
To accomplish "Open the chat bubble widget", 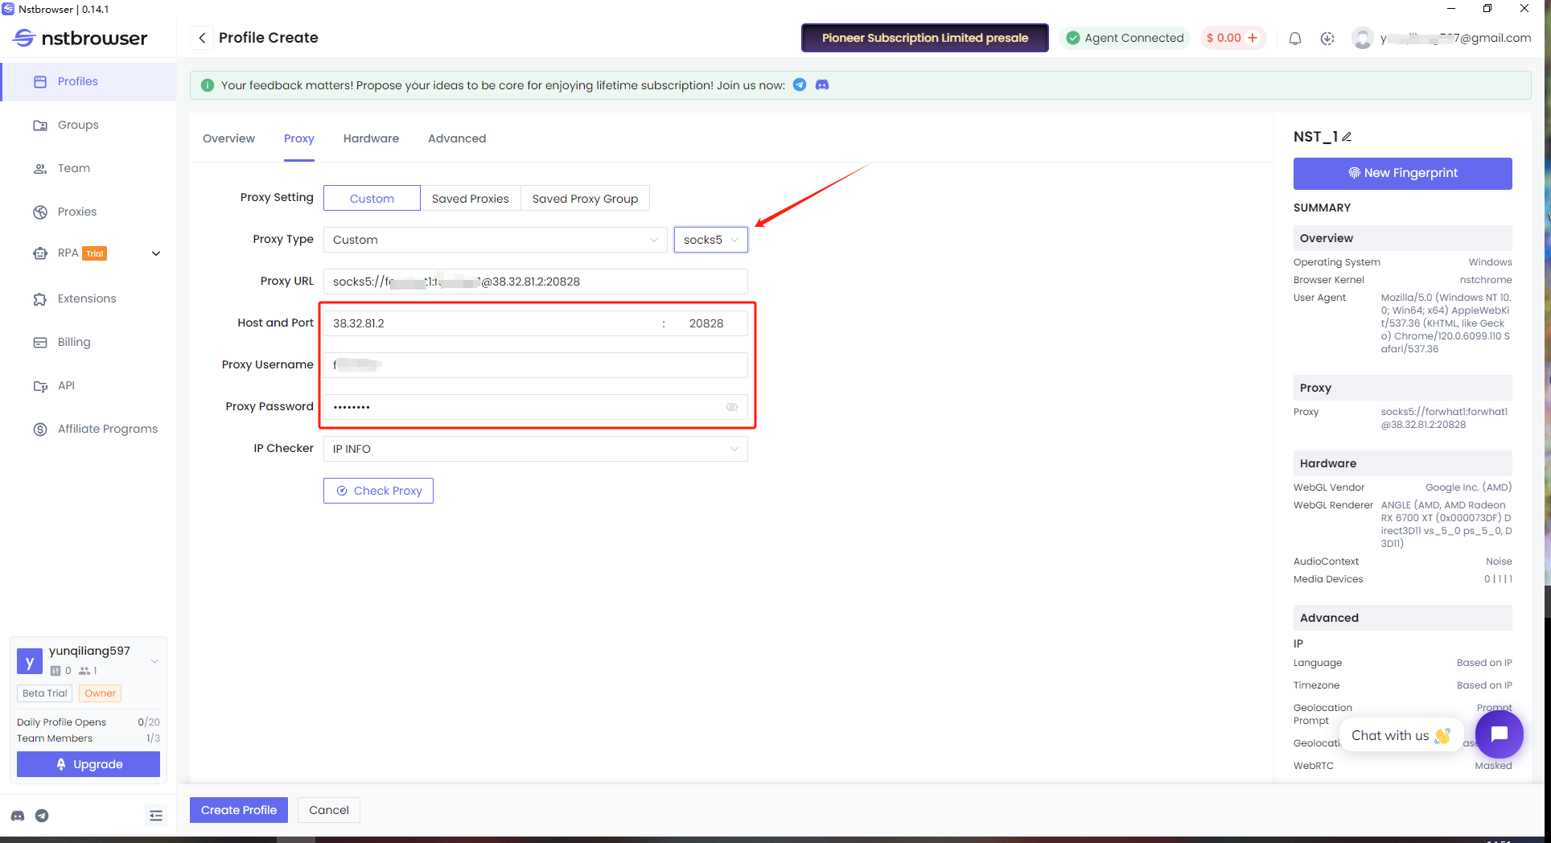I will tap(1499, 734).
